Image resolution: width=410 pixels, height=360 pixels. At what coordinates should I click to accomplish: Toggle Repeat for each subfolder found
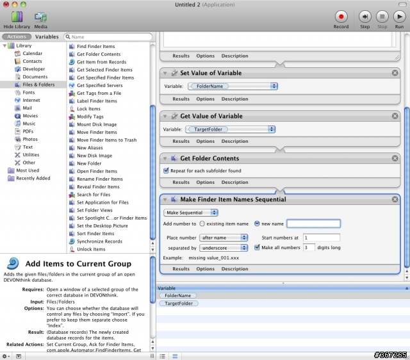166,171
